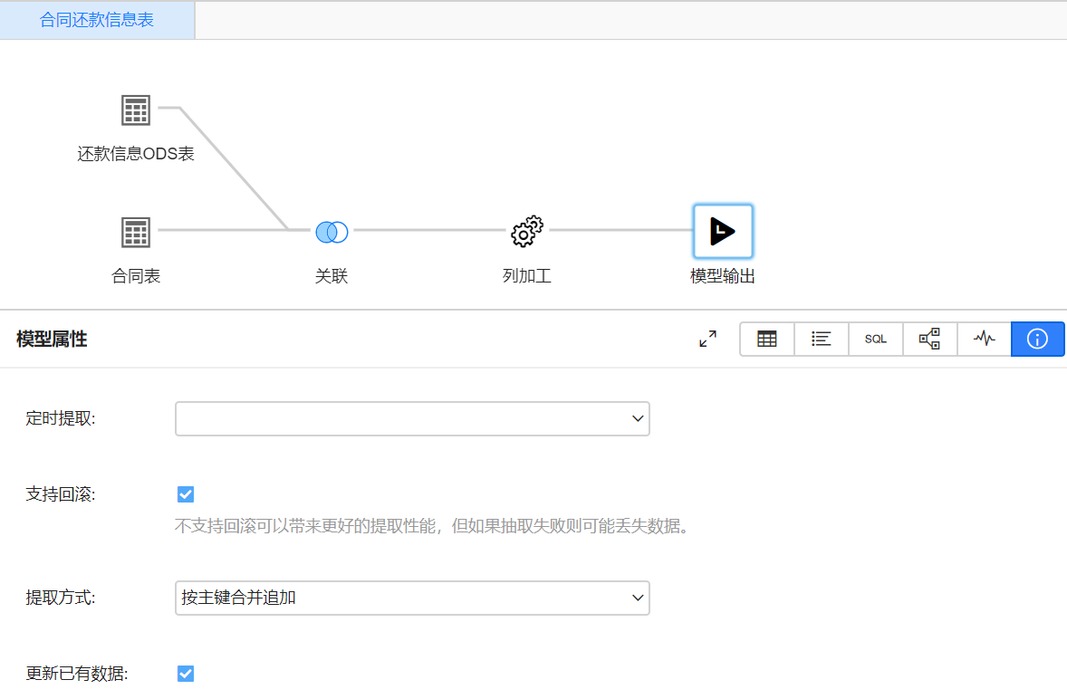
Task: Expand the properties panel to fullscreen
Action: 707,339
